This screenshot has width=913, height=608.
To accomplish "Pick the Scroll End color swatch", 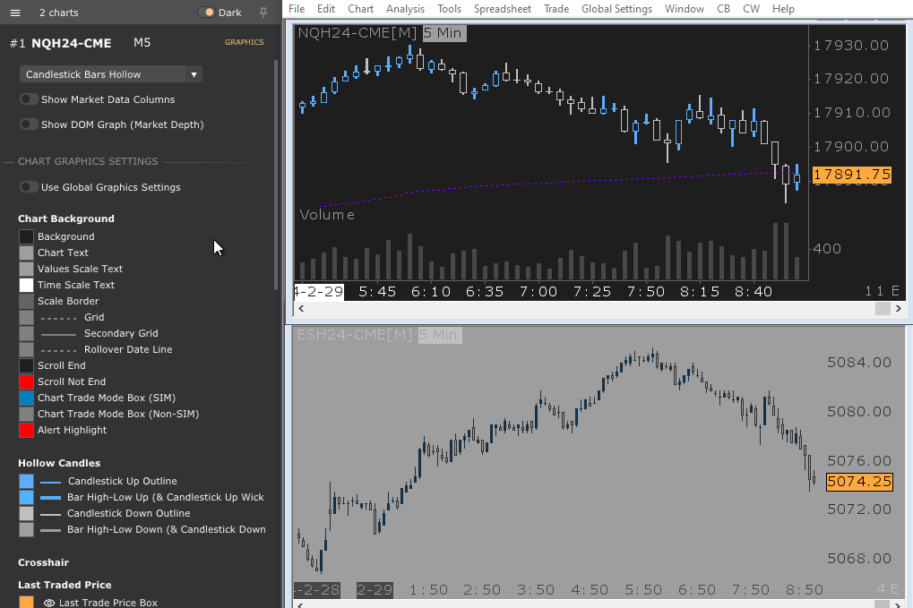I will (26, 365).
